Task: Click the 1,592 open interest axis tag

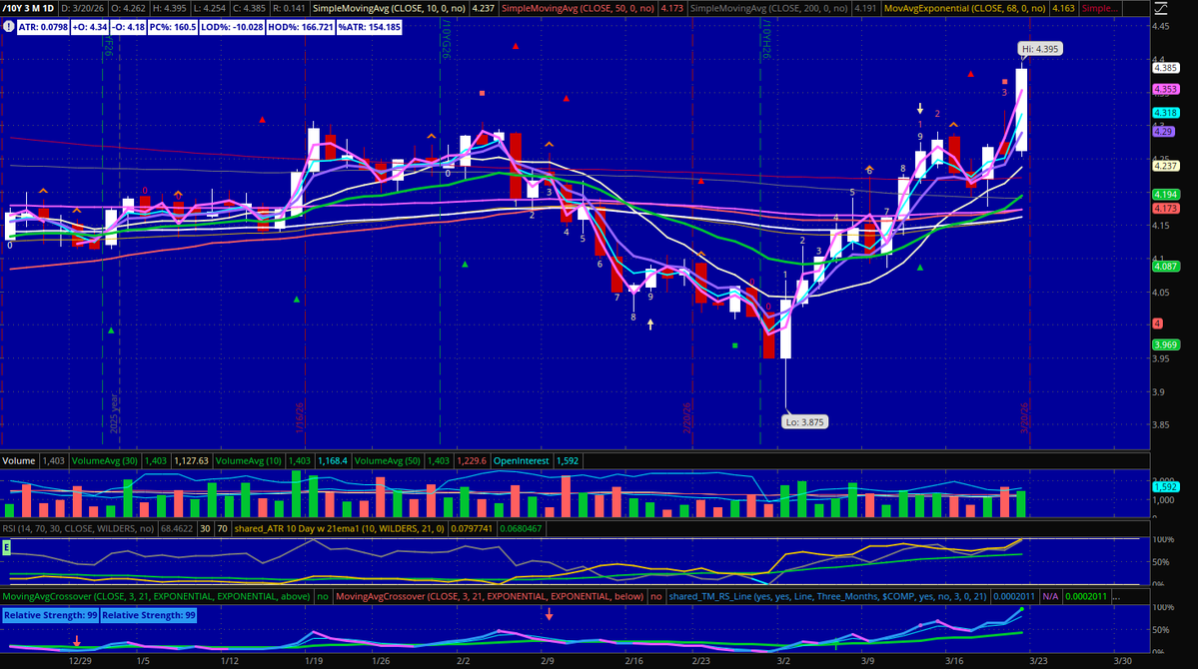Action: 1166,486
